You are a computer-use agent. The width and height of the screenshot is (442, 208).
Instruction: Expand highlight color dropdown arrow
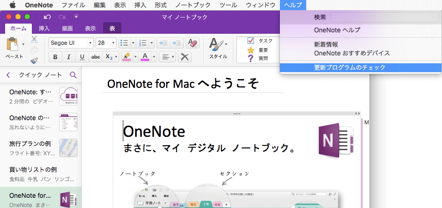tap(136, 57)
